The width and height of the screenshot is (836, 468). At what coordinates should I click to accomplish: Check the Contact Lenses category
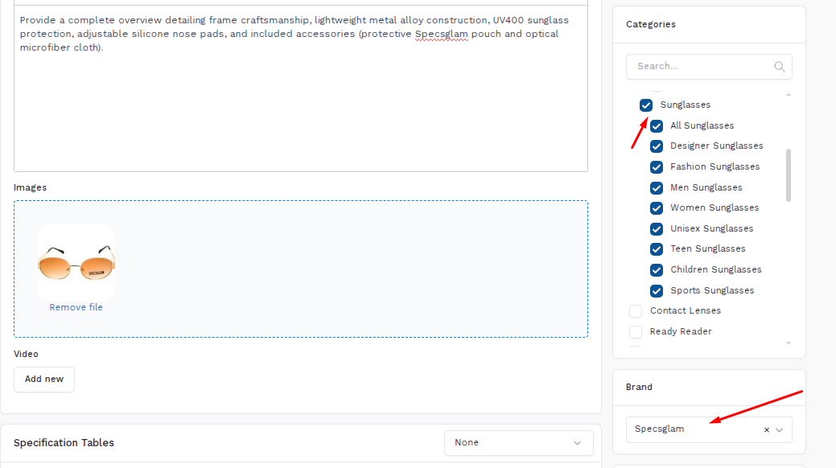[x=636, y=310]
